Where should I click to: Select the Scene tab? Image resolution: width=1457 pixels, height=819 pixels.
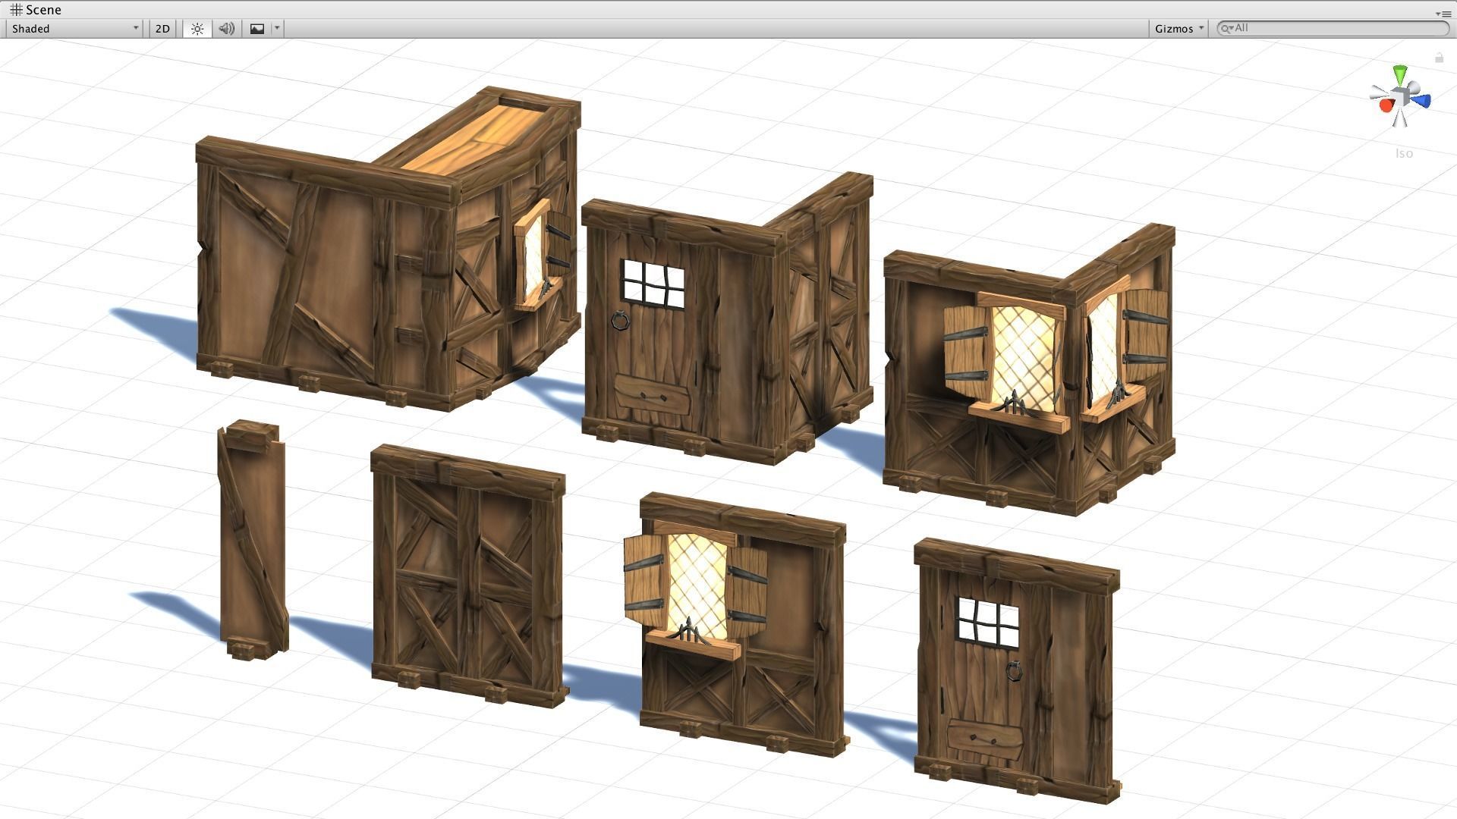tap(36, 10)
